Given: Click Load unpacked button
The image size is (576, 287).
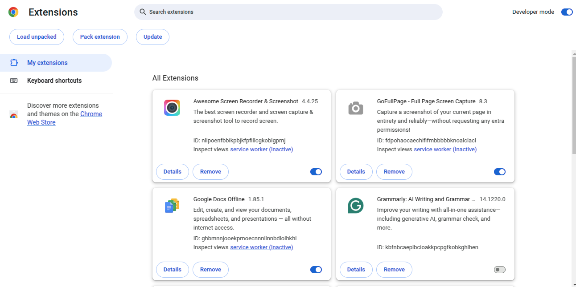Looking at the screenshot, I should pyautogui.click(x=37, y=37).
